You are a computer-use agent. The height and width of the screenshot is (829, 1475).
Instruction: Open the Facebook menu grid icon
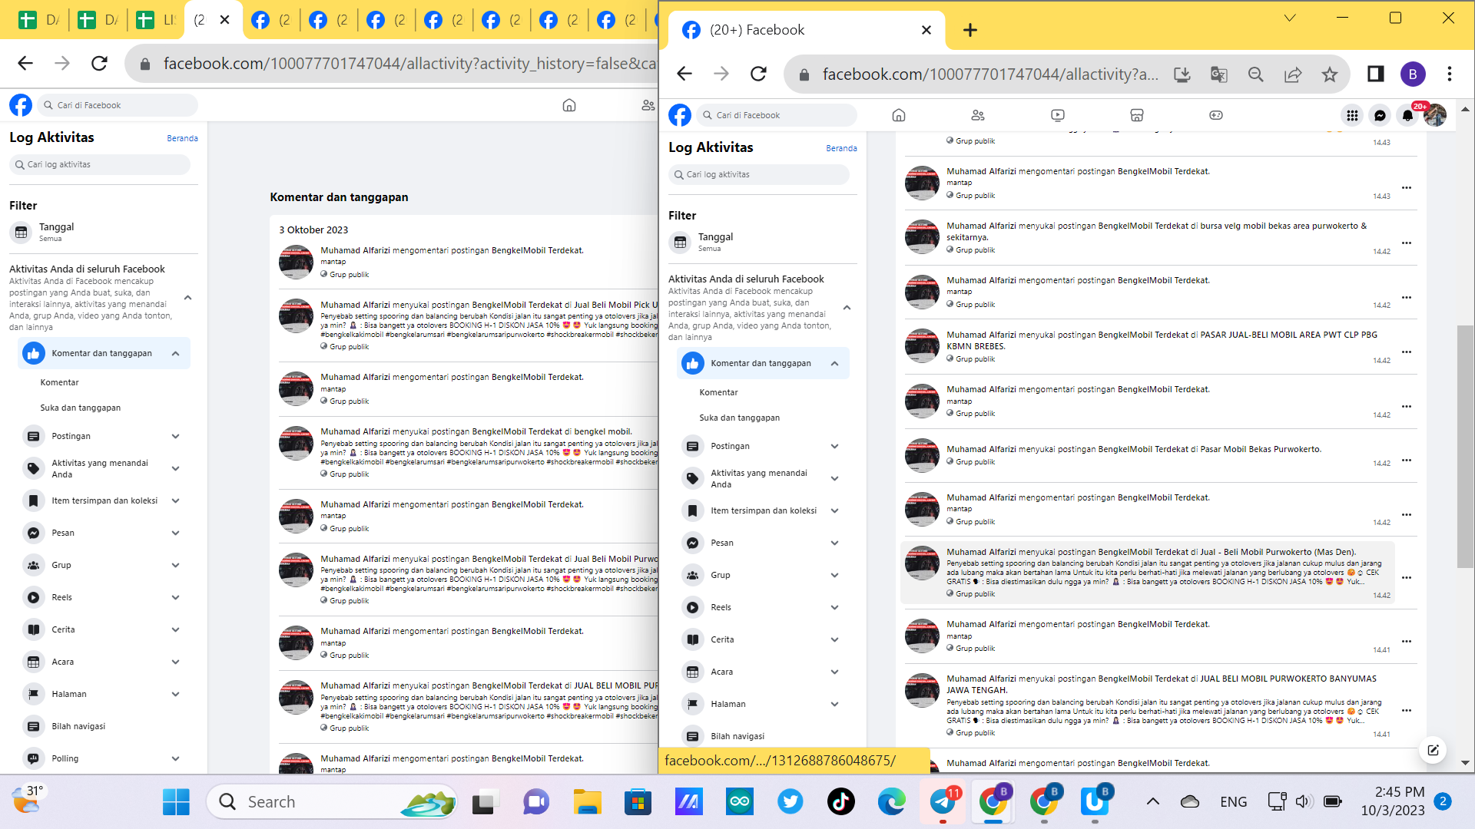tap(1352, 115)
